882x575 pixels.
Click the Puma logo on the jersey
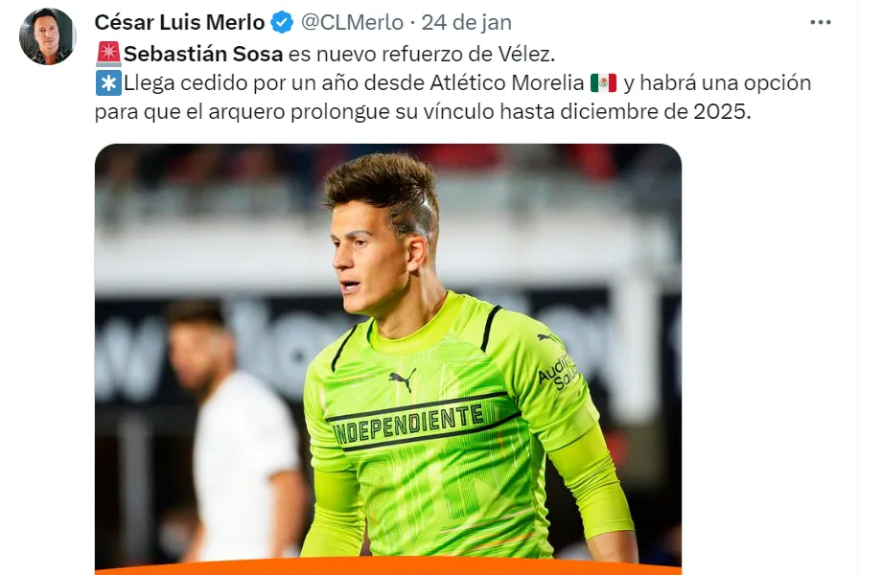coord(403,379)
